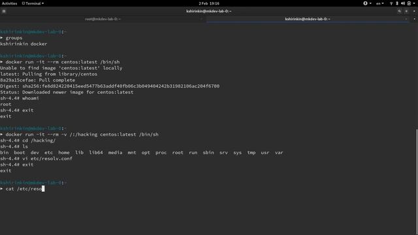Close the kshirinkin@mkdev-lab-0 tab
This screenshot has height=235, width=418.
[x=406, y=19]
